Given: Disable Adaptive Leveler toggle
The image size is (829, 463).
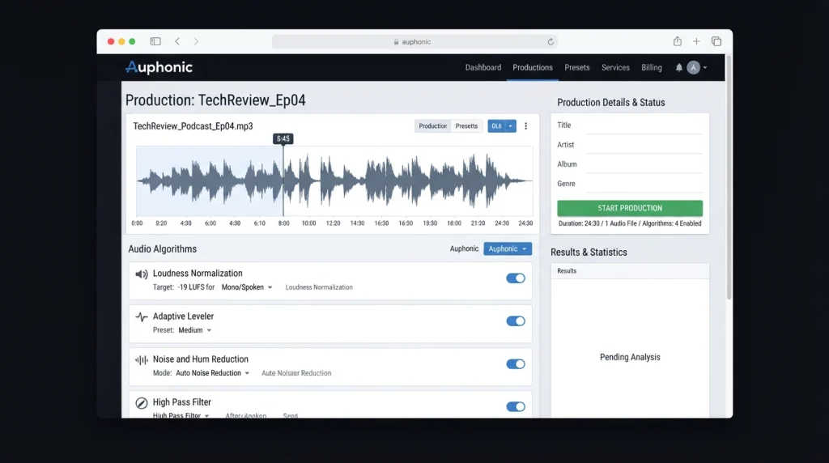Looking at the screenshot, I should click(516, 321).
